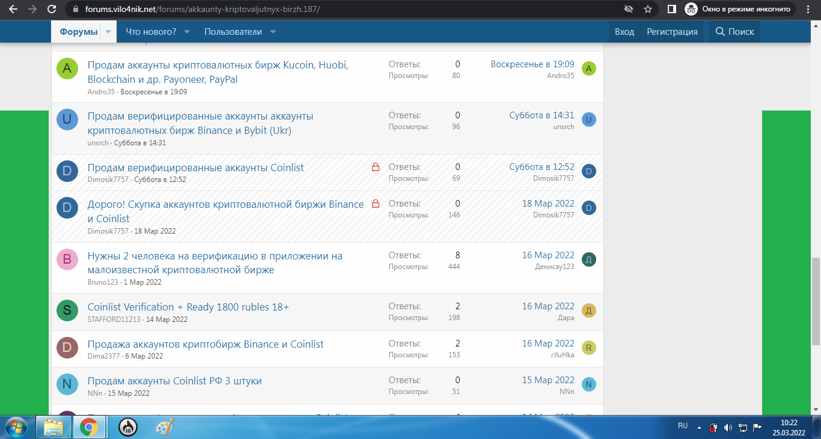Click the browser side panel icon
This screenshot has width=821, height=439.
[671, 10]
